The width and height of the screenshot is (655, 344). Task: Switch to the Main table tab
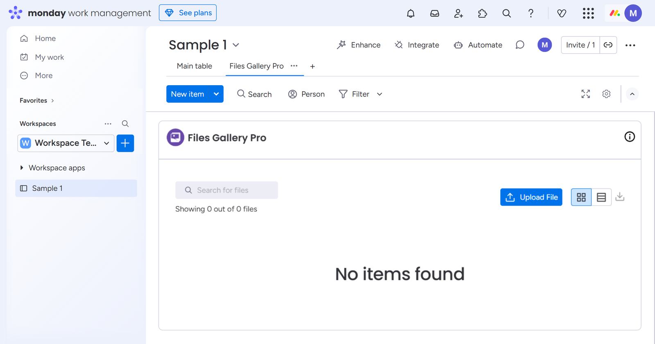[x=194, y=66]
